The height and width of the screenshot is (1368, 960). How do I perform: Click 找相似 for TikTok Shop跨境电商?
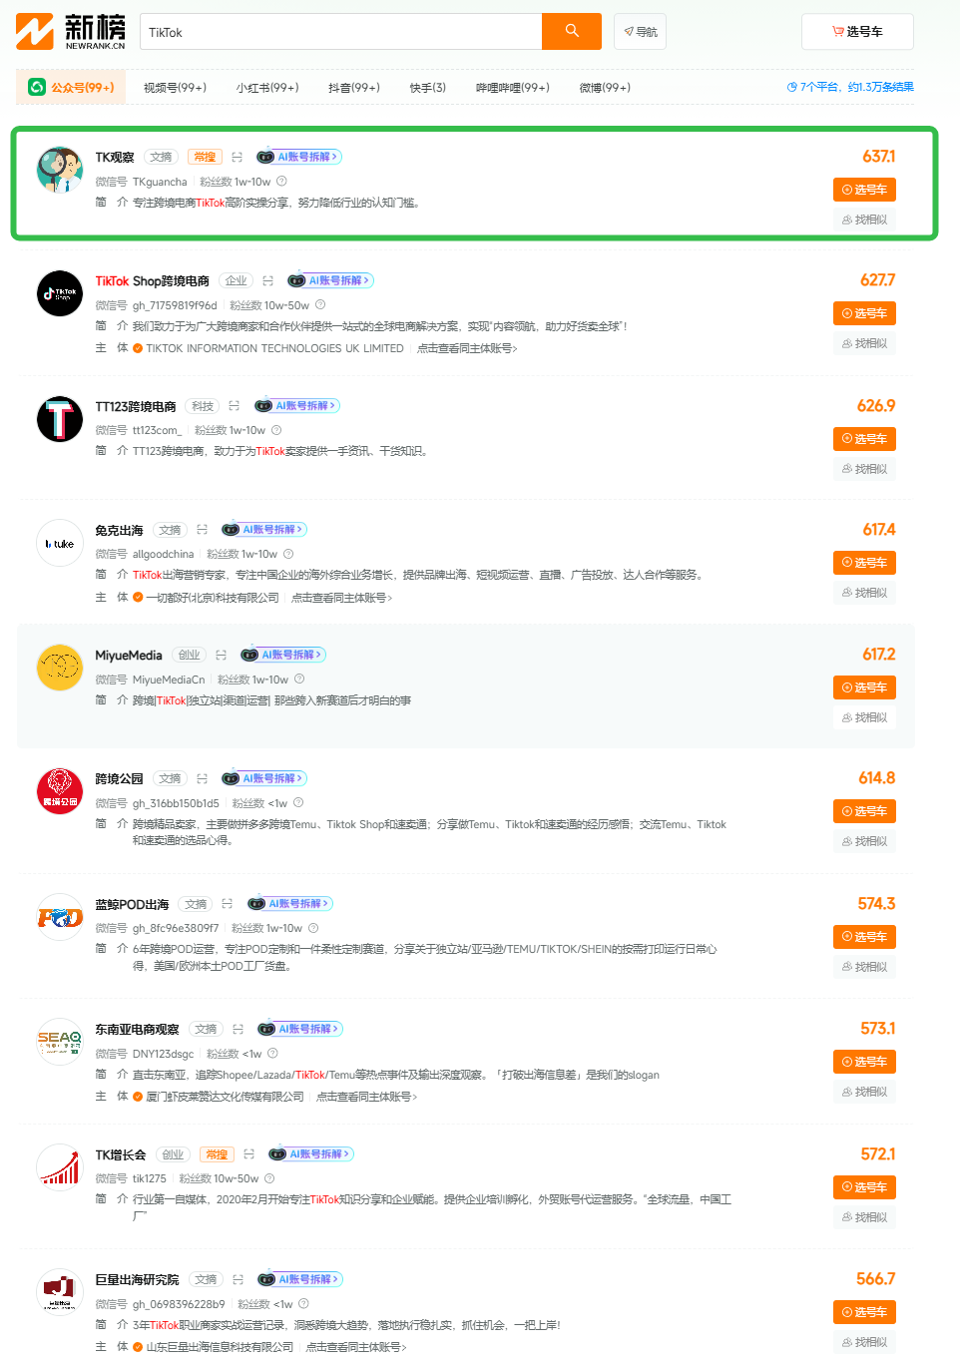864,343
